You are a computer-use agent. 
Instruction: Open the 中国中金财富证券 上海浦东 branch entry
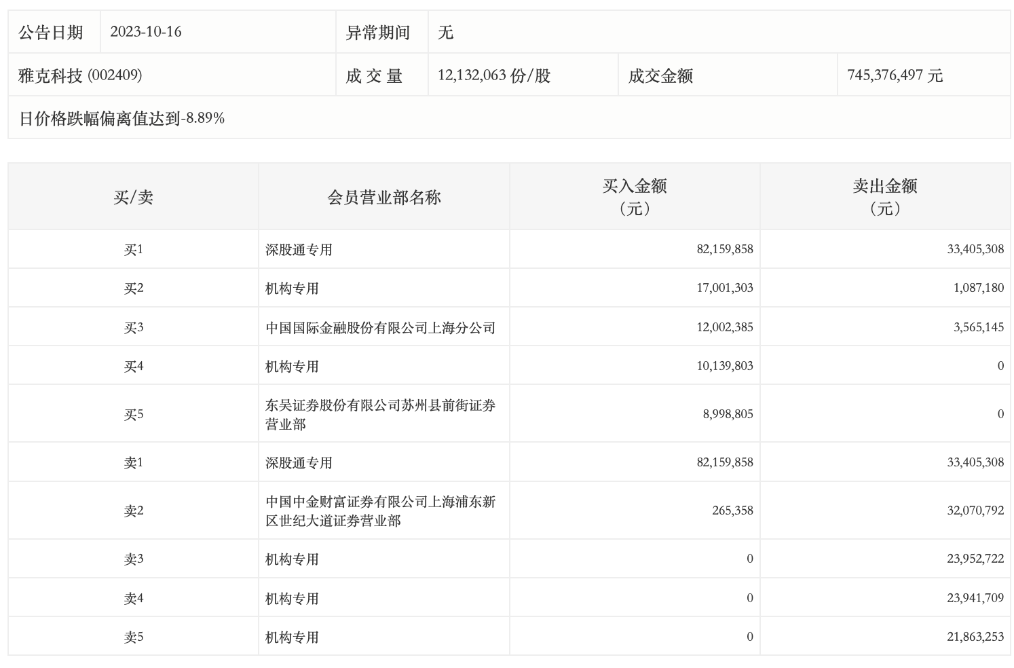point(380,511)
